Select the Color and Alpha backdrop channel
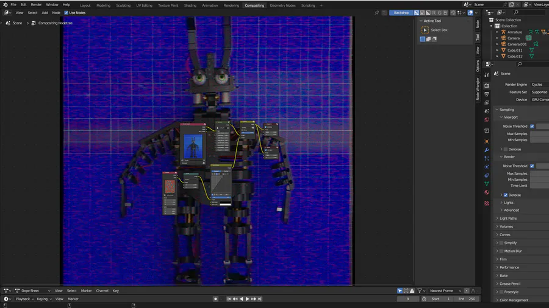549x308 pixels. pos(416,13)
